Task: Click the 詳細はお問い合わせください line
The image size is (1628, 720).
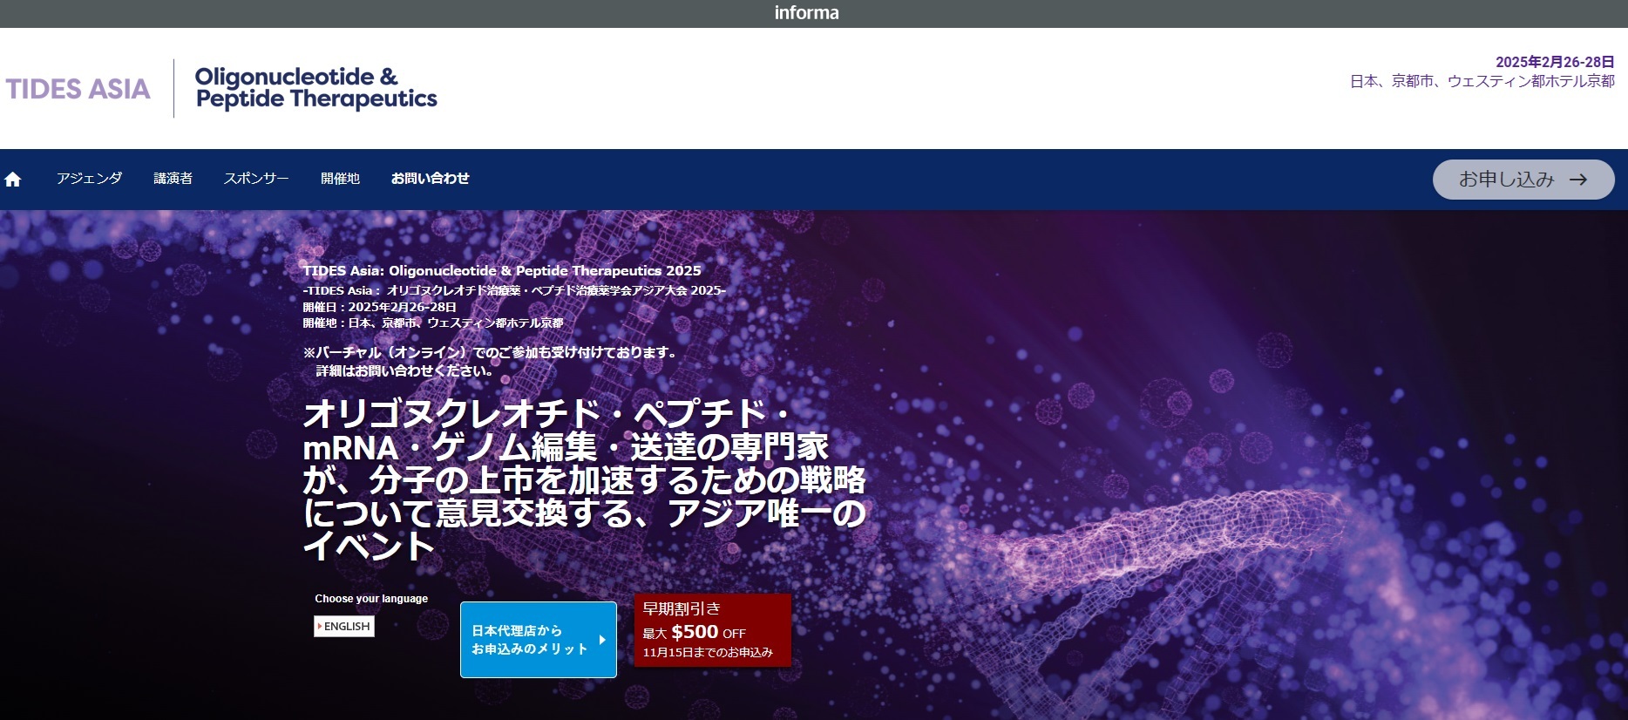Action: click(x=406, y=370)
